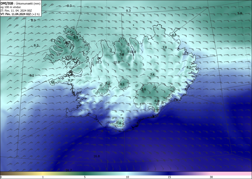The width and height of the screenshot is (252, 179).
Task: Click the 7.8 value label
Action: pyautogui.click(x=165, y=47)
